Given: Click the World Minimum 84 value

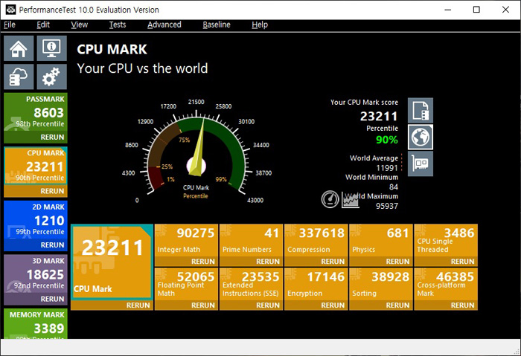Looking at the screenshot, I should 394,187.
